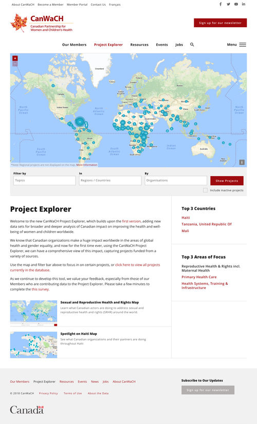This screenshot has height=424, width=257.
Task: Open the YouTube social icon
Action: [236, 4]
